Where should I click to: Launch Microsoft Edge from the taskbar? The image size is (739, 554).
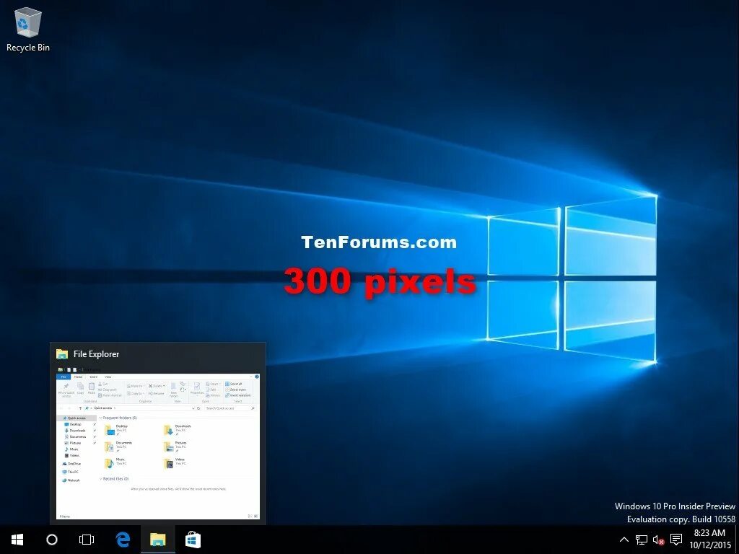click(x=123, y=540)
